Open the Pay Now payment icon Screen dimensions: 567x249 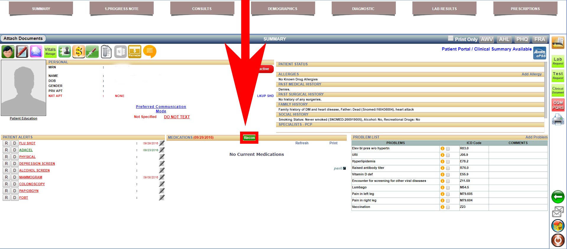pos(135,52)
